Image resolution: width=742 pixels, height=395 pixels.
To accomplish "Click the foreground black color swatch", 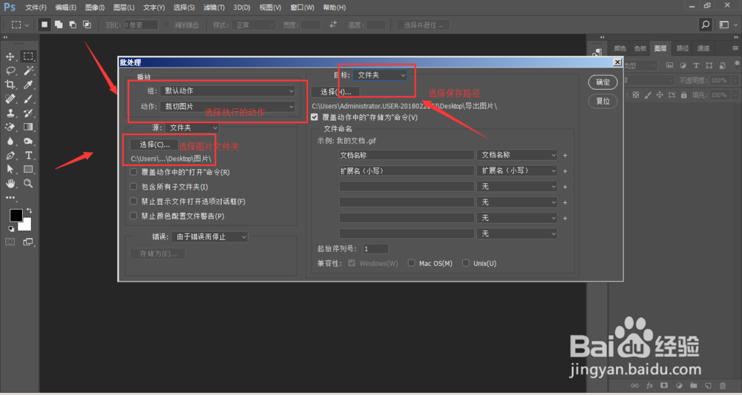I will coord(16,216).
